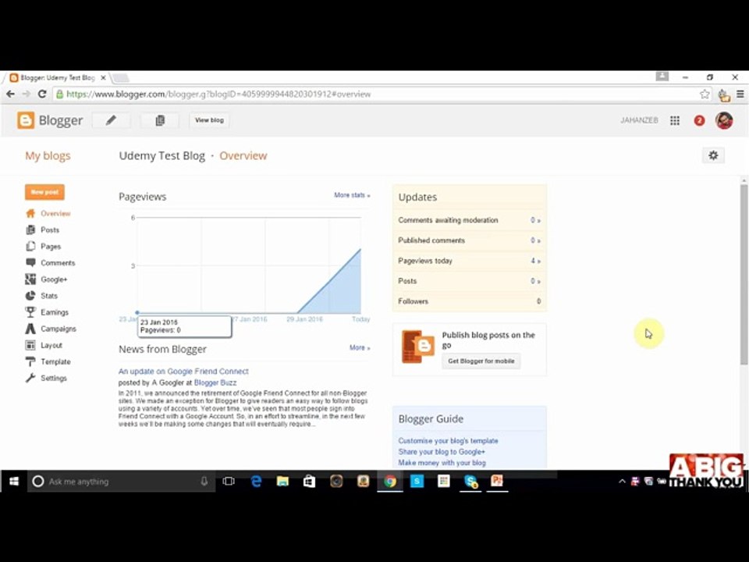Show hidden system tray icons
Viewport: 749px width, 562px height.
[x=622, y=482]
